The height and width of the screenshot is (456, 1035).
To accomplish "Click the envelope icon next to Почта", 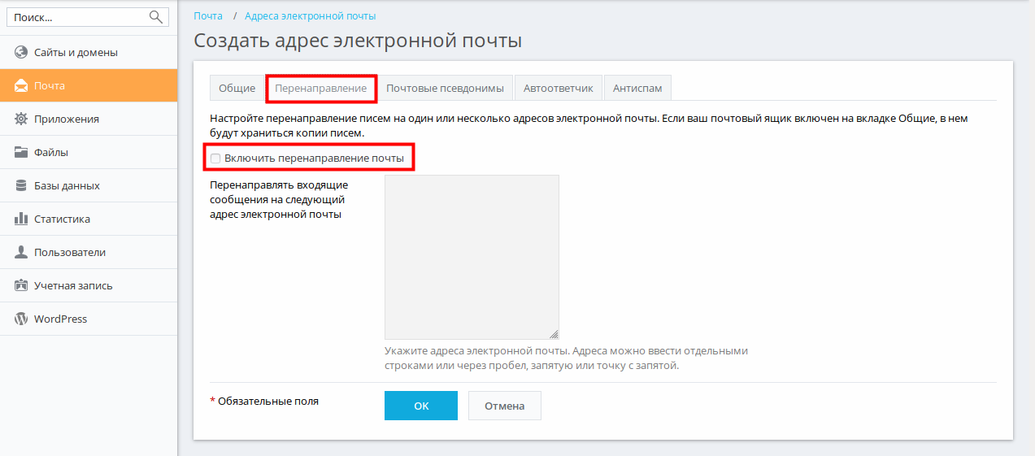I will (21, 85).
